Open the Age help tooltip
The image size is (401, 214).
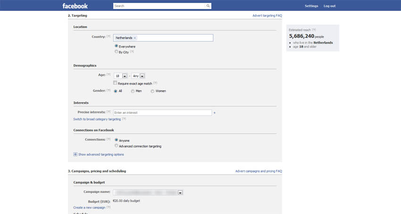[x=109, y=75]
